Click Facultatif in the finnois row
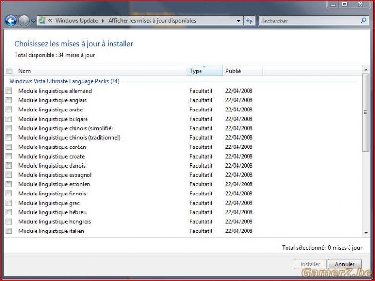The image size is (375, 281). pyautogui.click(x=201, y=194)
